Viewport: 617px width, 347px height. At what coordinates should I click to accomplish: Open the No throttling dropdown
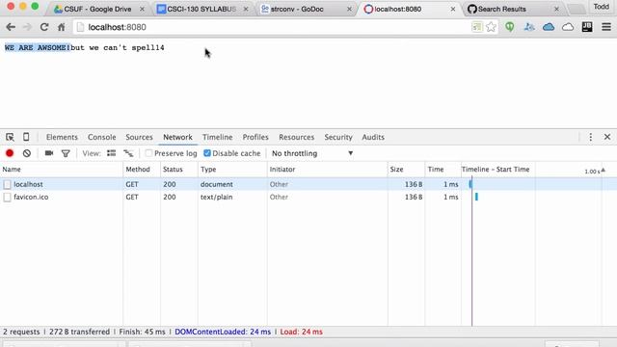pyautogui.click(x=312, y=153)
